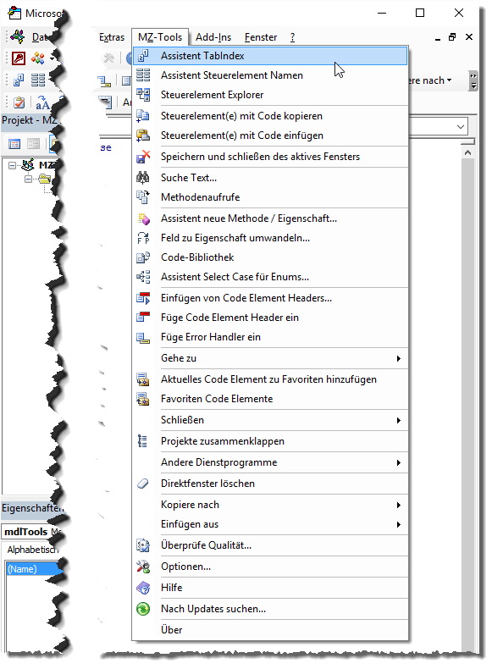Click the Assistent TabIndex menu icon
Screen dimensions: 492x669
coord(143,55)
